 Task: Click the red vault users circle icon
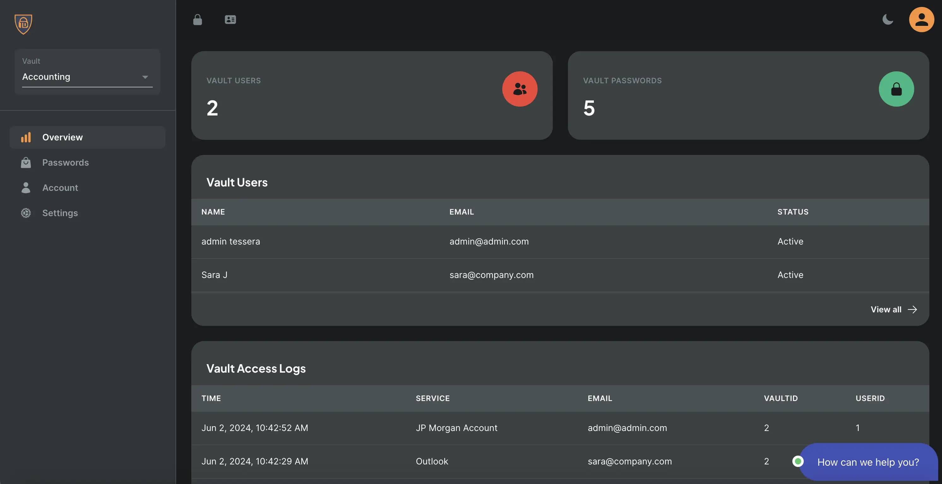click(519, 89)
